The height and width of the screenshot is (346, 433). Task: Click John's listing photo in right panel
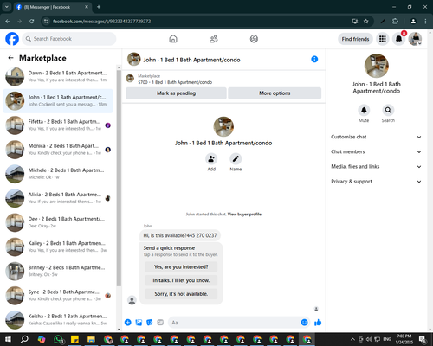click(x=377, y=66)
